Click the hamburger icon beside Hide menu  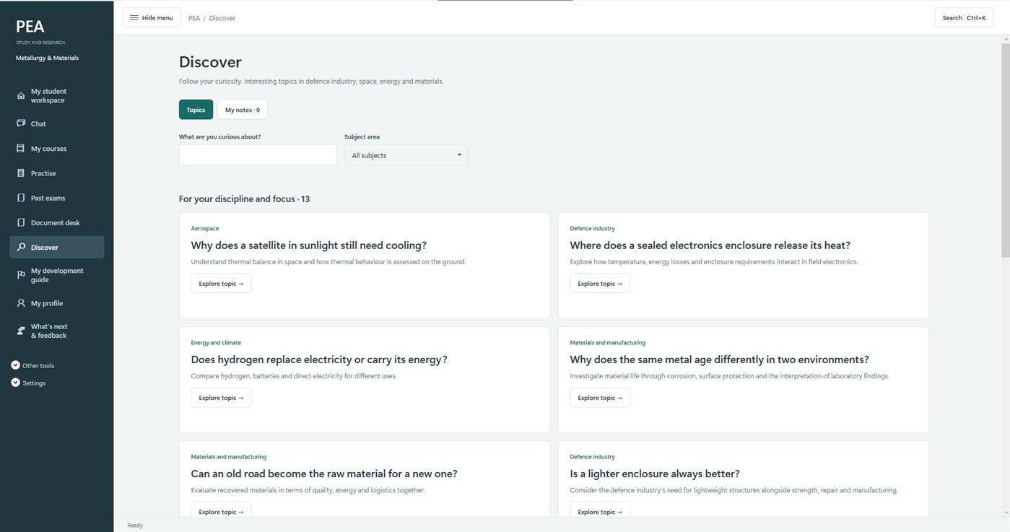[134, 18]
